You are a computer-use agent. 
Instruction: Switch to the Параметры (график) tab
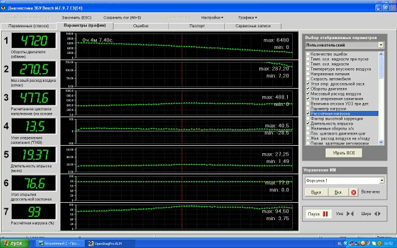(84, 25)
